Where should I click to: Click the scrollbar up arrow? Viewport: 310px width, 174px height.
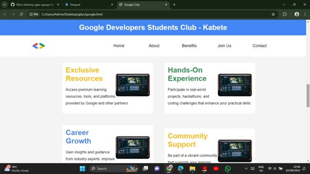coord(308,22)
